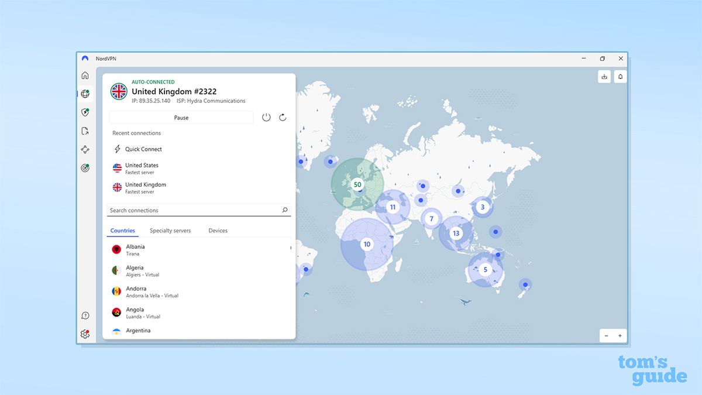Click the United States recent flag icon
Screen dimensions: 702x395
(x=117, y=169)
